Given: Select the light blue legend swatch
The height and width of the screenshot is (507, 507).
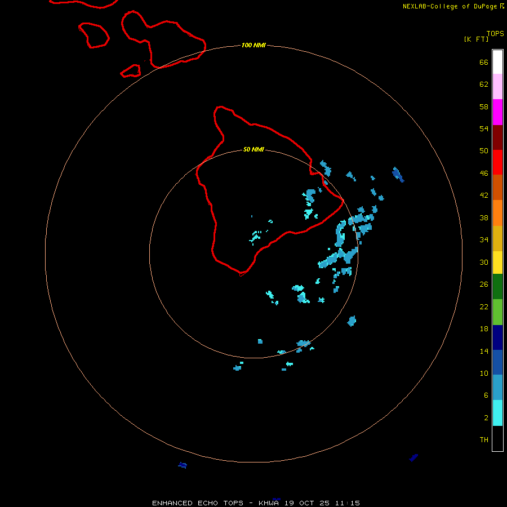Looking at the screenshot, I should [497, 387].
